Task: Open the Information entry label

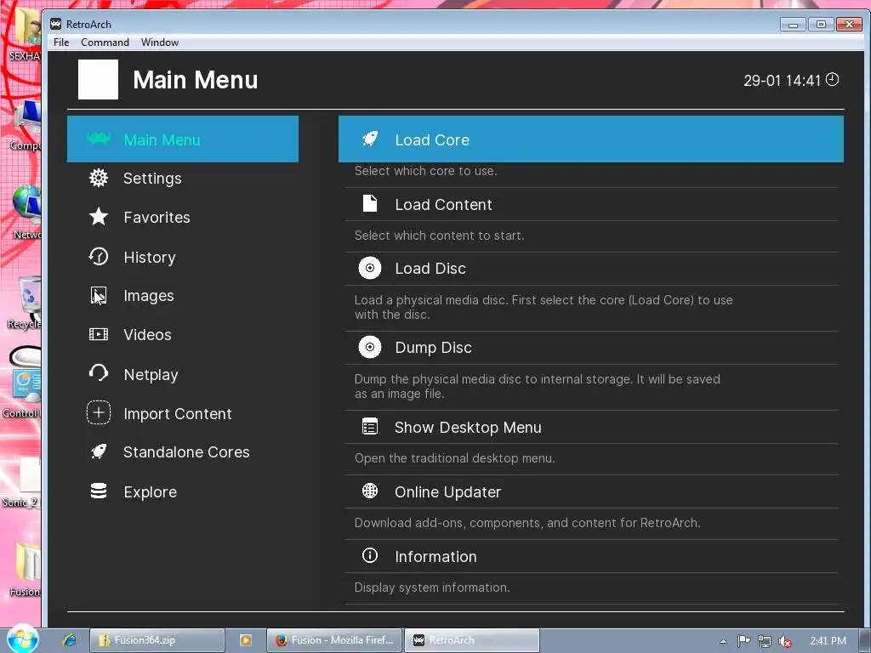Action: pyautogui.click(x=435, y=556)
